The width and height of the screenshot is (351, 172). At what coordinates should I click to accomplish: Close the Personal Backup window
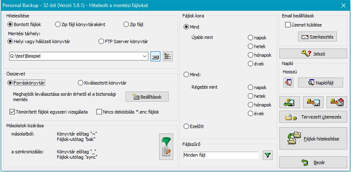click(x=343, y=5)
